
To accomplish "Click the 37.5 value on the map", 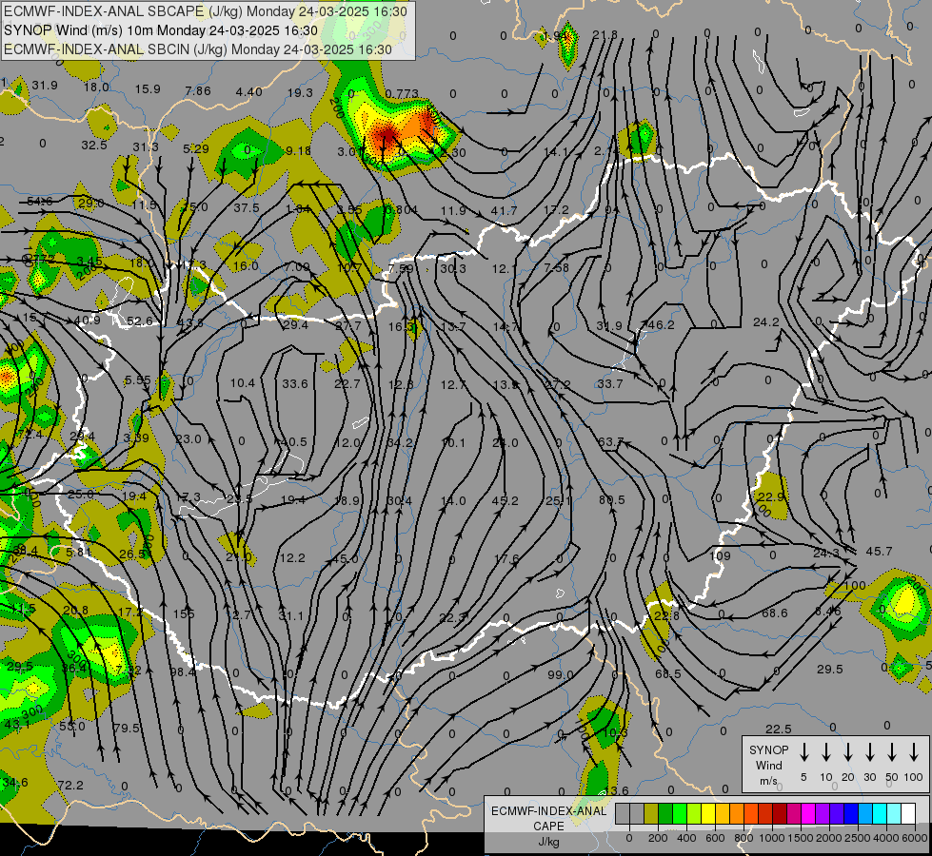I will point(247,208).
